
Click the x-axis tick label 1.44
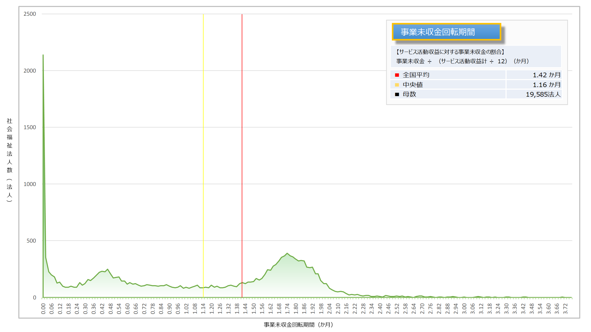[x=245, y=309]
